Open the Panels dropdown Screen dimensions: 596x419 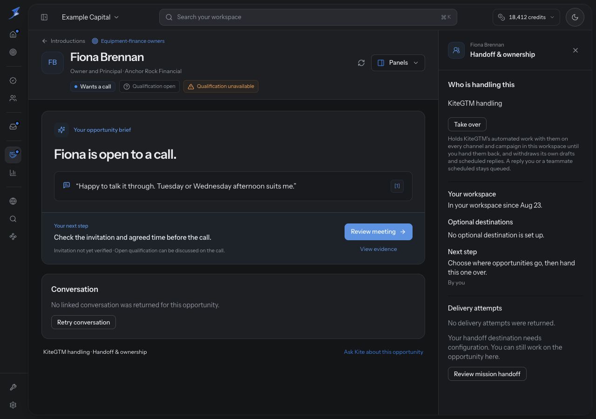pyautogui.click(x=398, y=63)
